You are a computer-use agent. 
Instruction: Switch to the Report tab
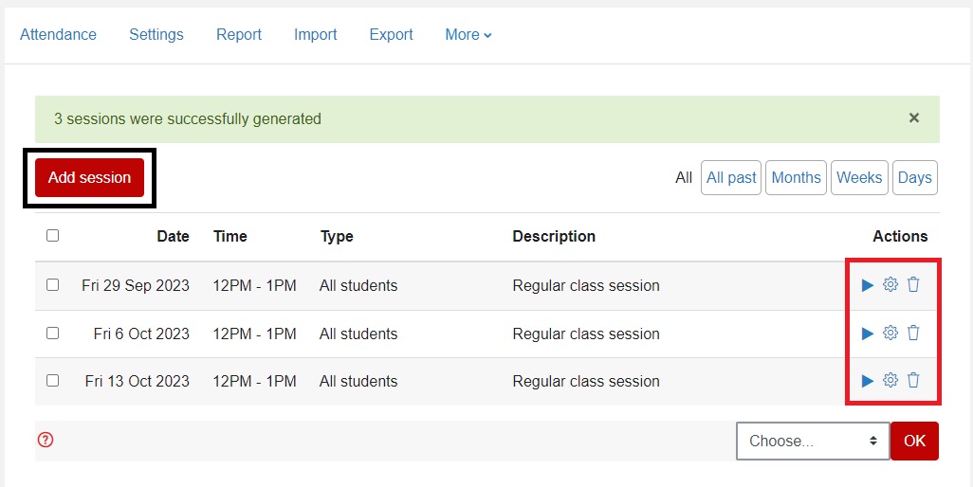click(239, 35)
